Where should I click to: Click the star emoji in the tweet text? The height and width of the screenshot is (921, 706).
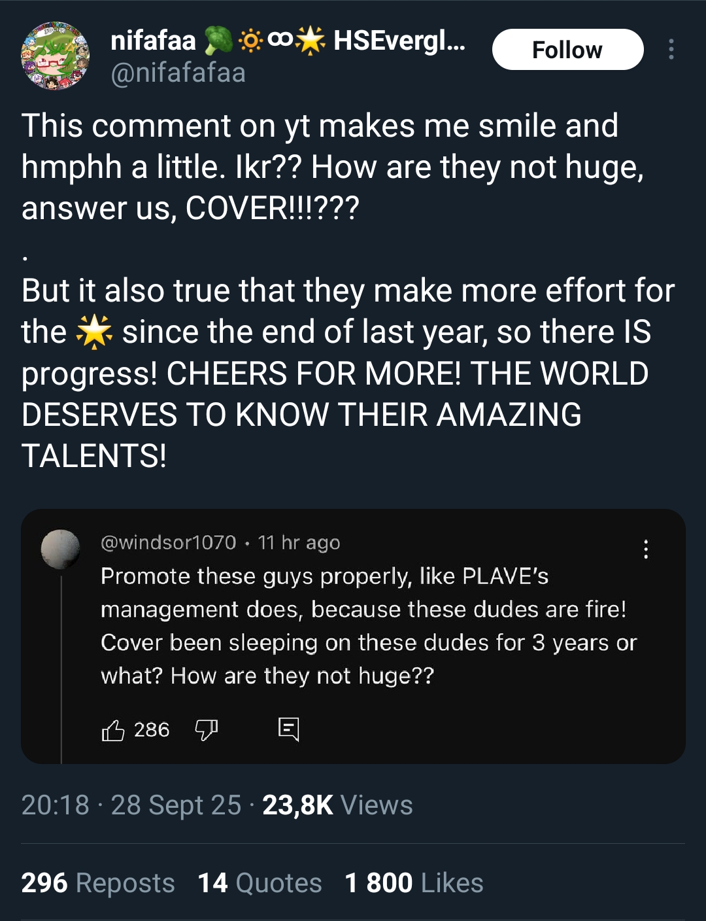(94, 331)
